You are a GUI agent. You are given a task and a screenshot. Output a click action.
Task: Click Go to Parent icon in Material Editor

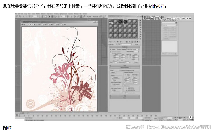pos(138,42)
